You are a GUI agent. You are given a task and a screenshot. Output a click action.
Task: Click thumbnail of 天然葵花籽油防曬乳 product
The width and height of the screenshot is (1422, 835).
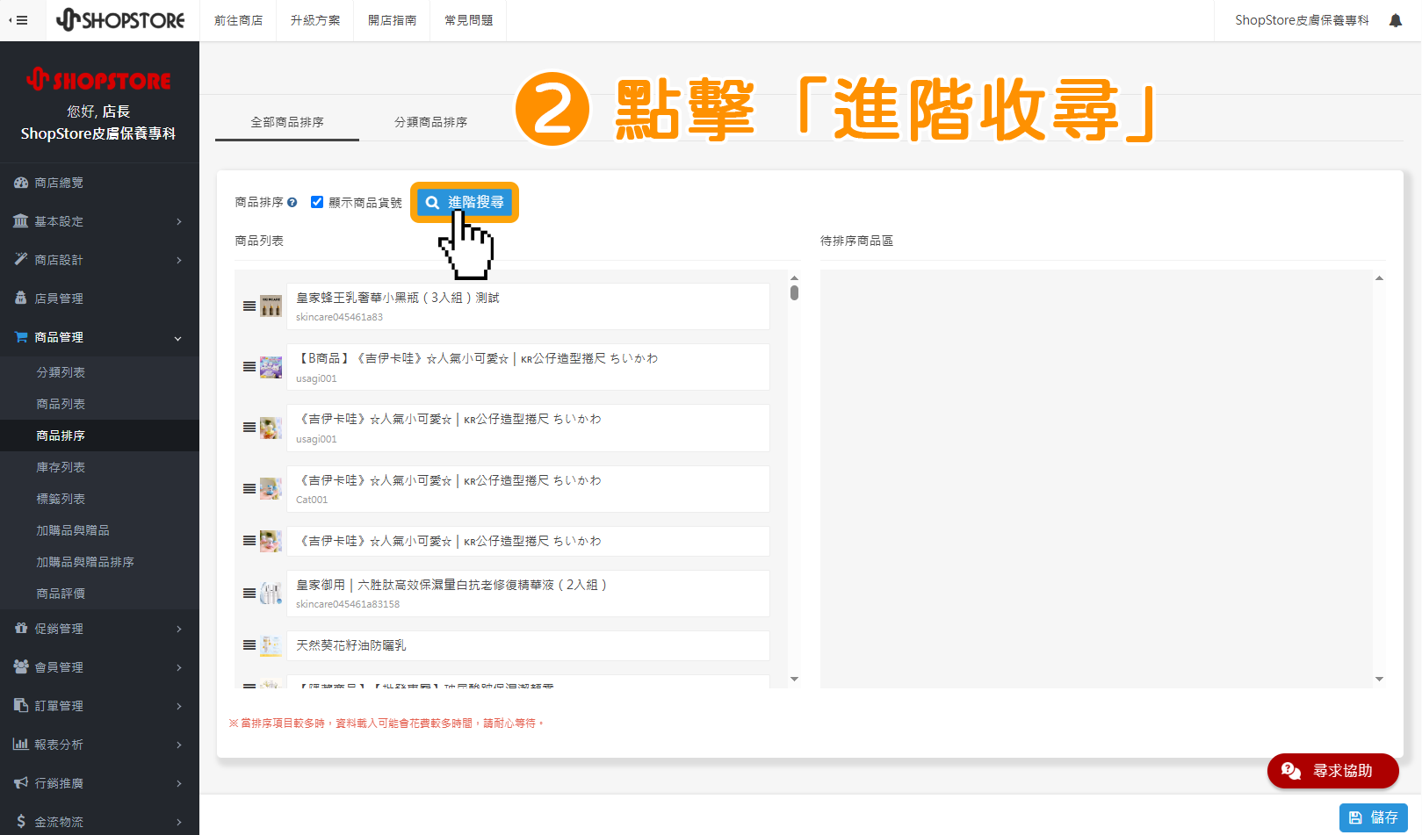tap(271, 645)
